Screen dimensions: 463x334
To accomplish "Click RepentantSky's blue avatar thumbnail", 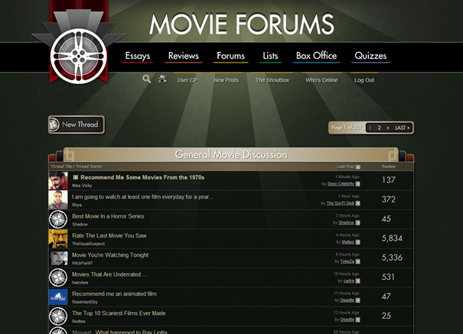I will pyautogui.click(x=58, y=297).
